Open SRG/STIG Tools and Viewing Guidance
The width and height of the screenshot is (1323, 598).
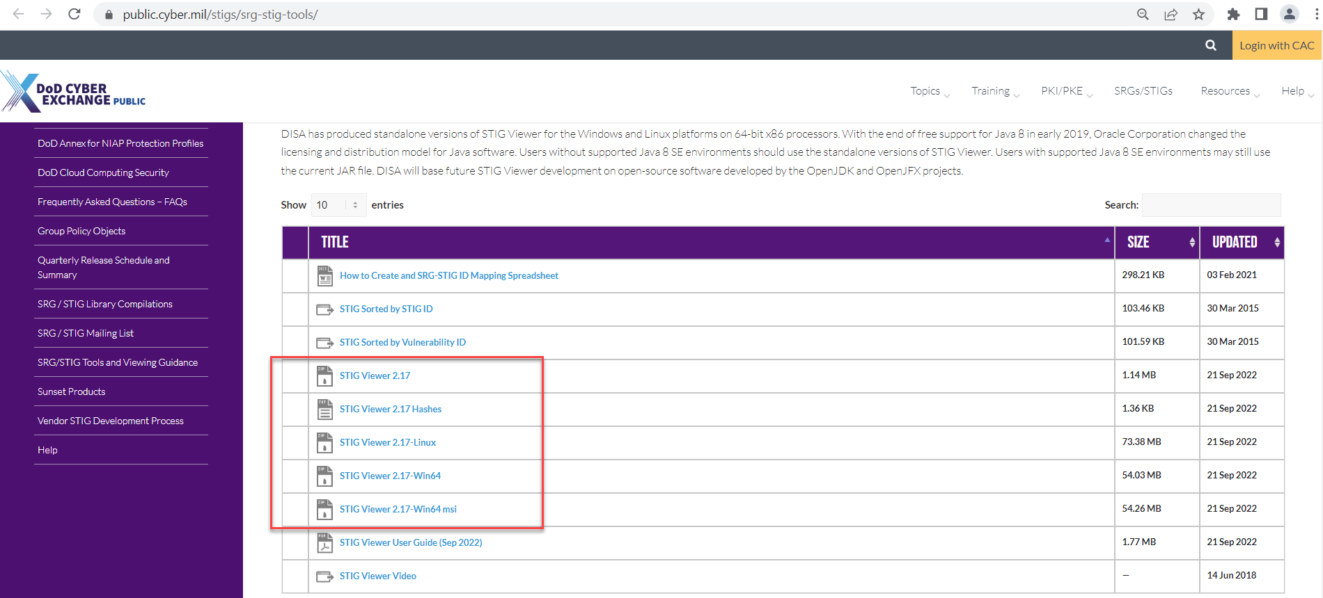tap(118, 362)
